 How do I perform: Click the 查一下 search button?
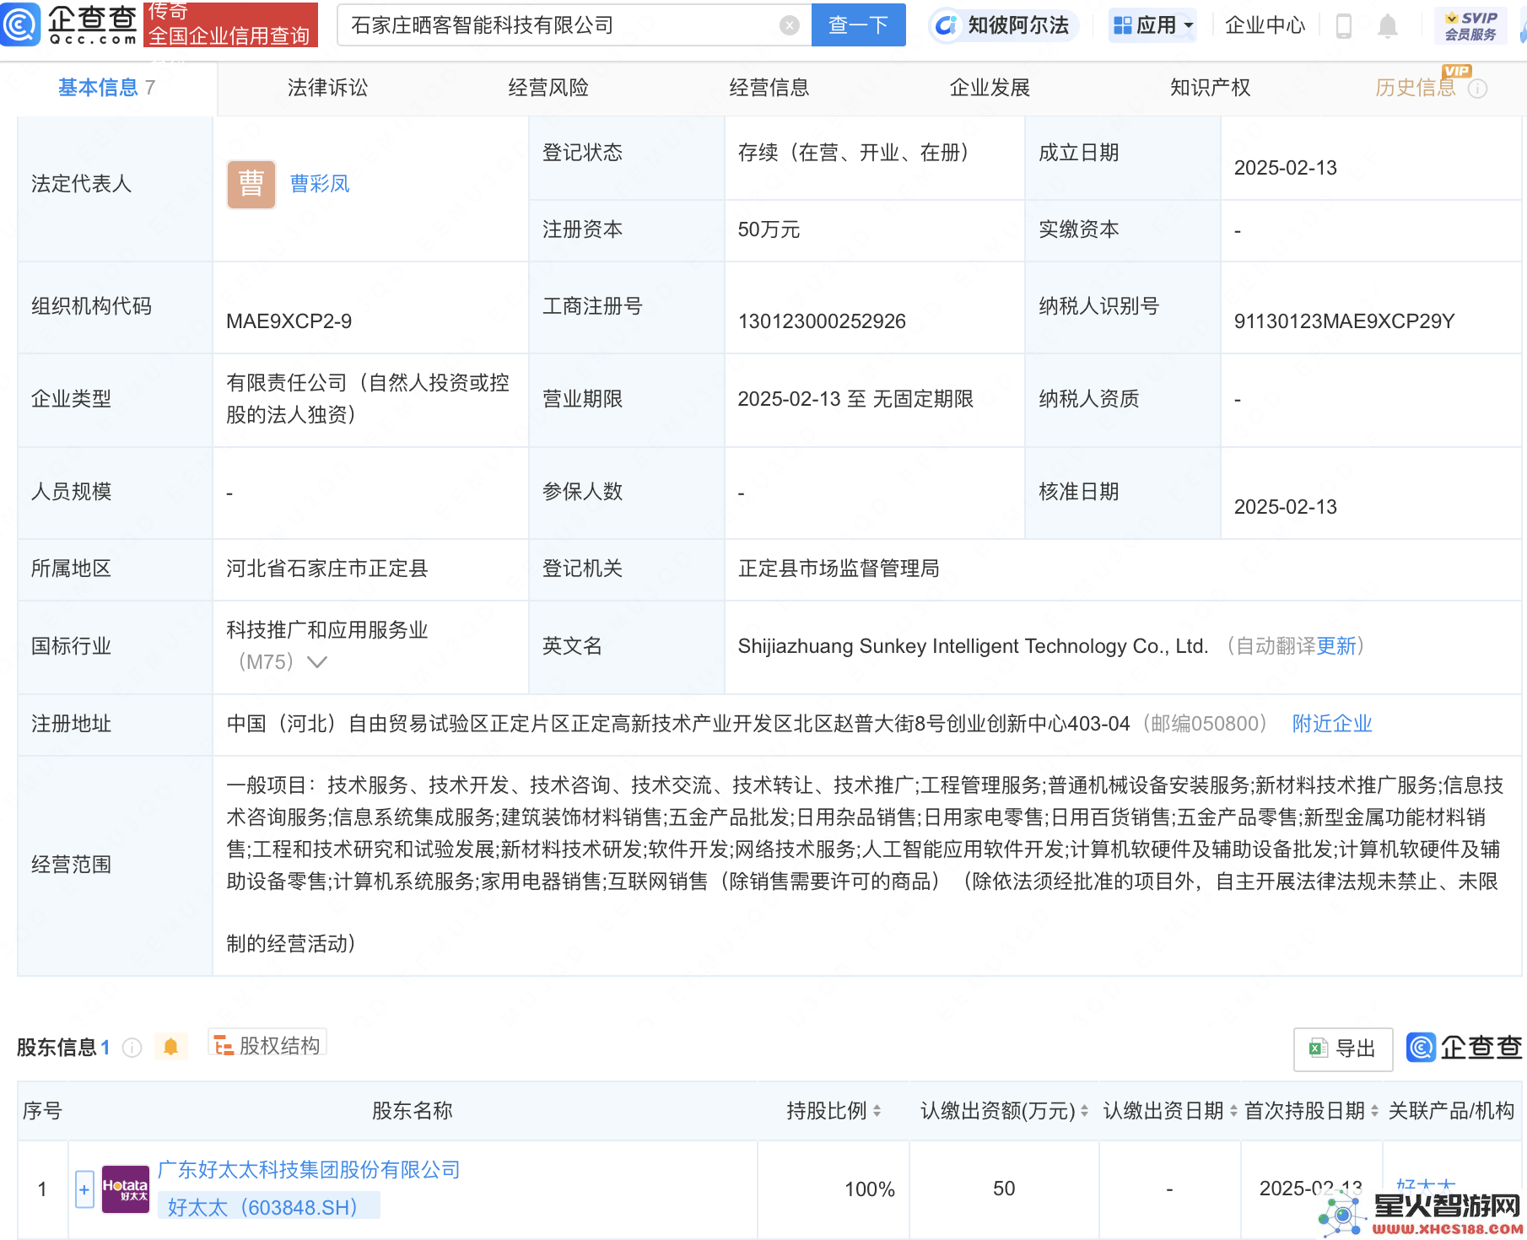click(858, 25)
